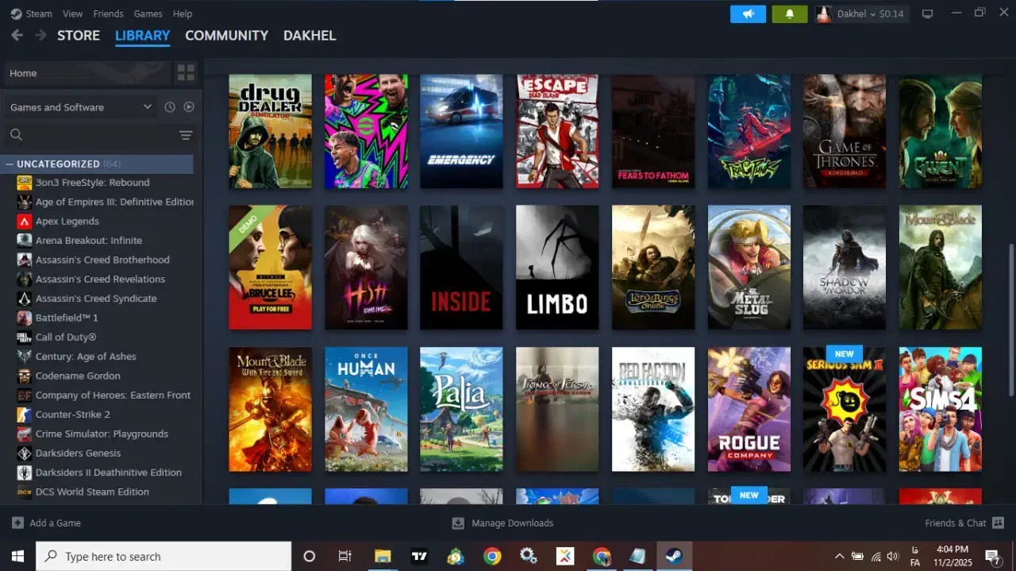Open the Games and Software dropdown
The width and height of the screenshot is (1016, 571).
(x=79, y=106)
